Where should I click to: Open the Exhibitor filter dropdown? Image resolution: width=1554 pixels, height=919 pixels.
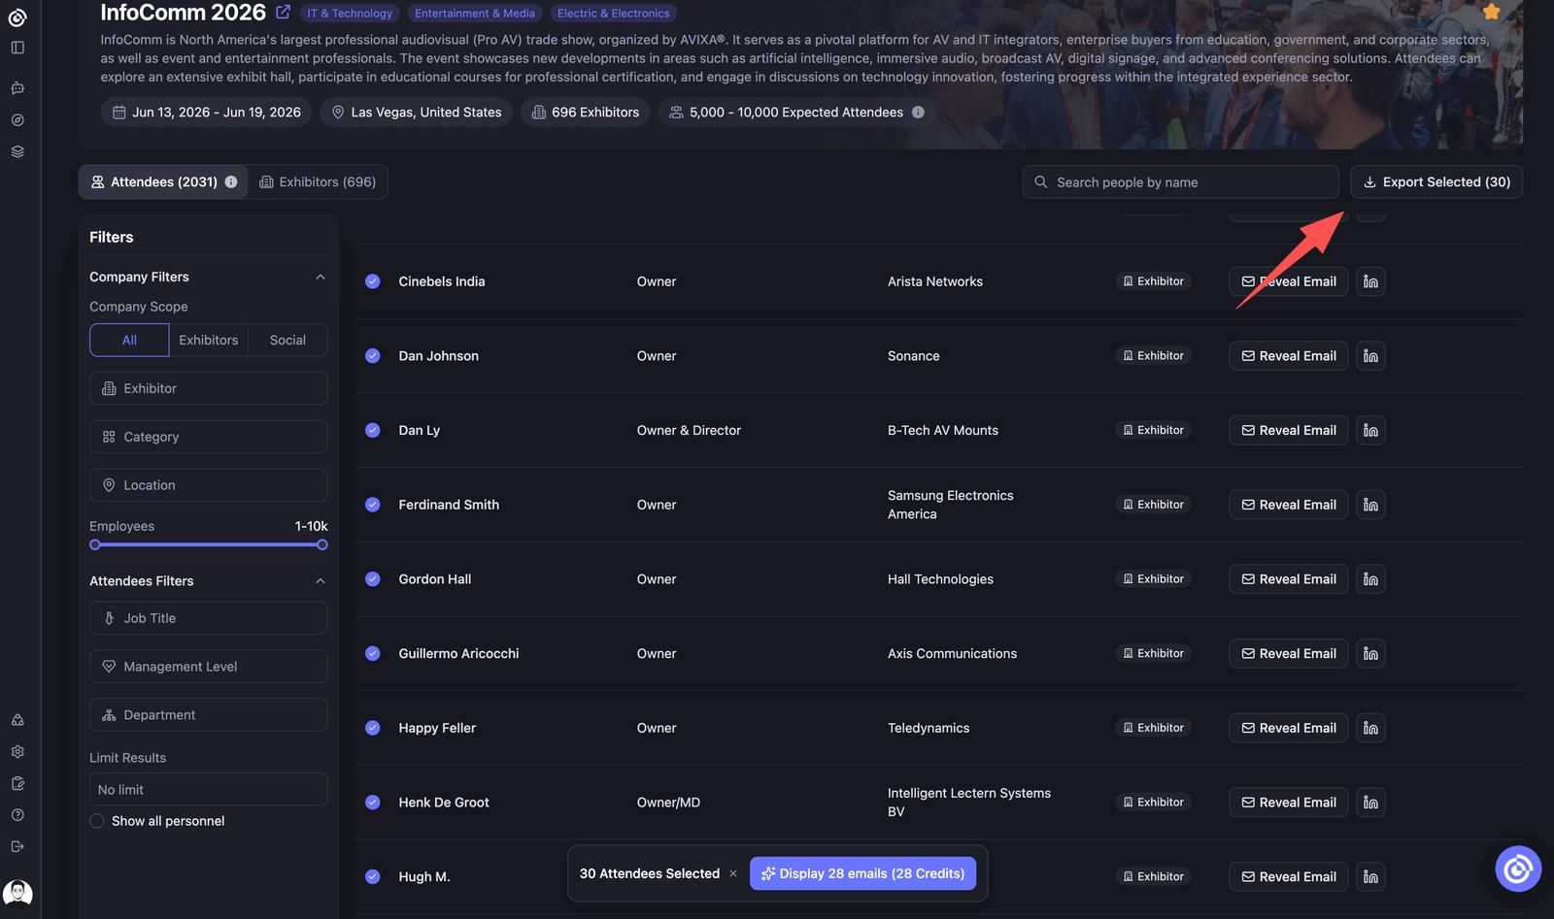tap(208, 388)
